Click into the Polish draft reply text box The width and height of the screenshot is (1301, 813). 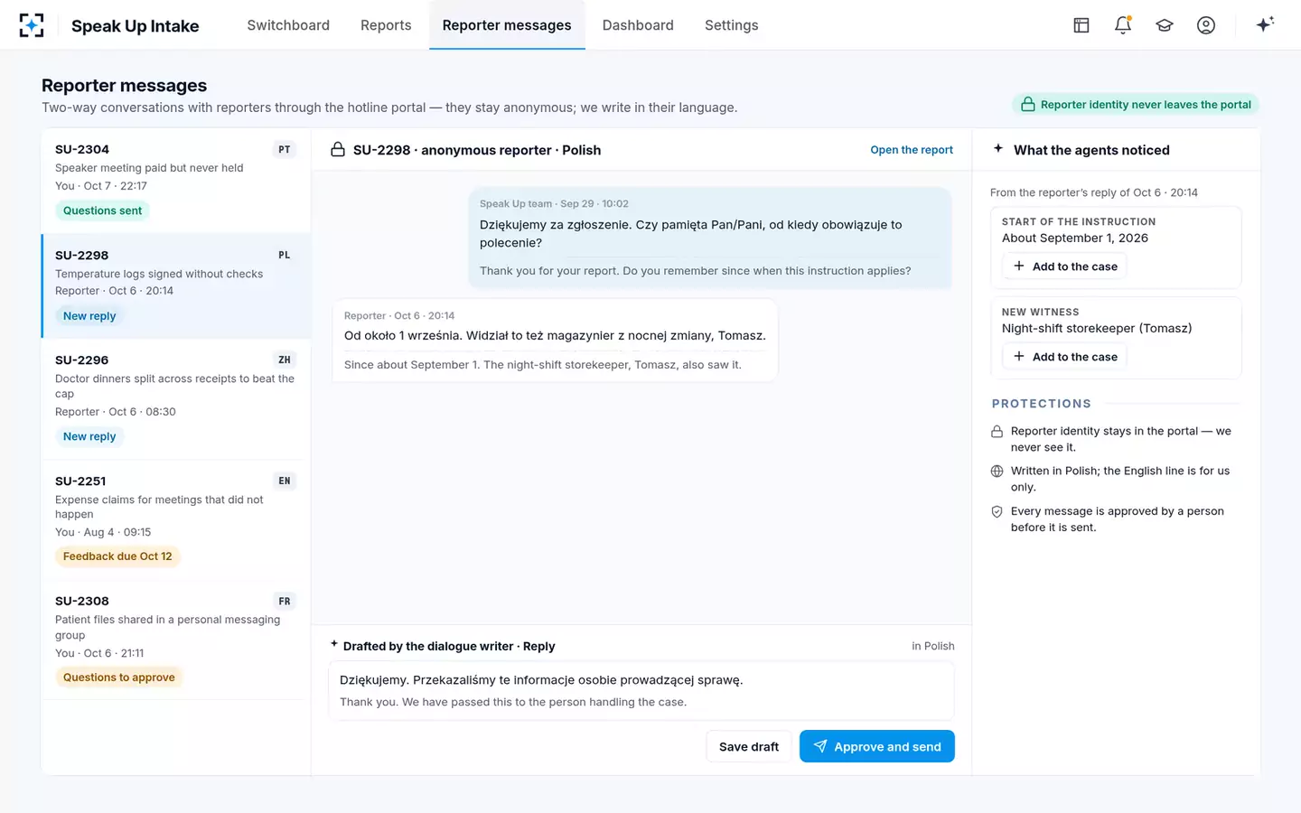(641, 691)
